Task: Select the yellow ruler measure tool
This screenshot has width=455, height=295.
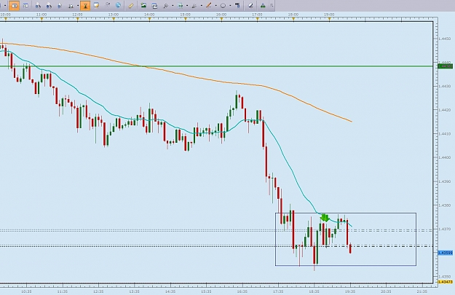Action: point(131,6)
